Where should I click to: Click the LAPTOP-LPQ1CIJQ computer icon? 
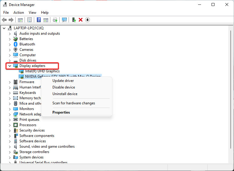[x=10, y=28]
